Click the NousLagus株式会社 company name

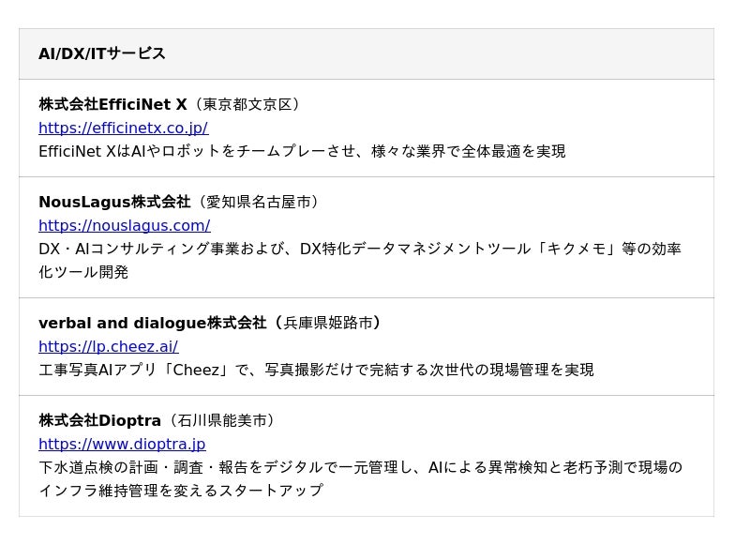point(113,202)
